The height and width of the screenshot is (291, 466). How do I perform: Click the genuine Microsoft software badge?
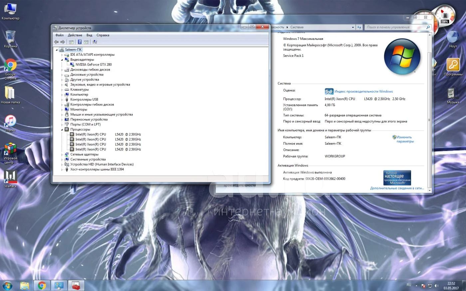[397, 178]
